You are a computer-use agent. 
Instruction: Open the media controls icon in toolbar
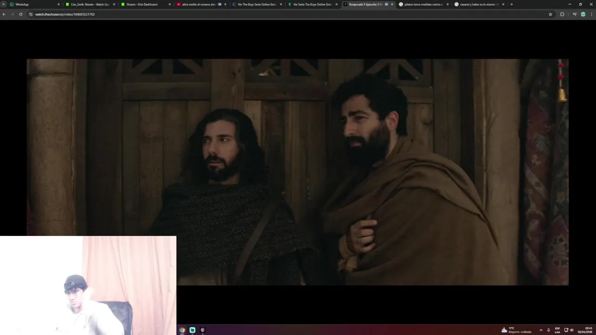click(x=575, y=14)
